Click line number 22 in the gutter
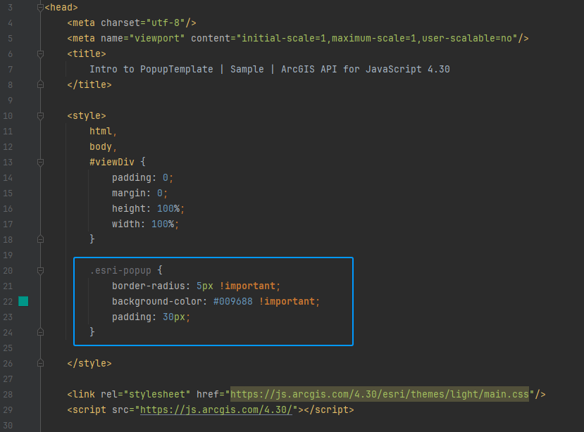 (x=8, y=300)
